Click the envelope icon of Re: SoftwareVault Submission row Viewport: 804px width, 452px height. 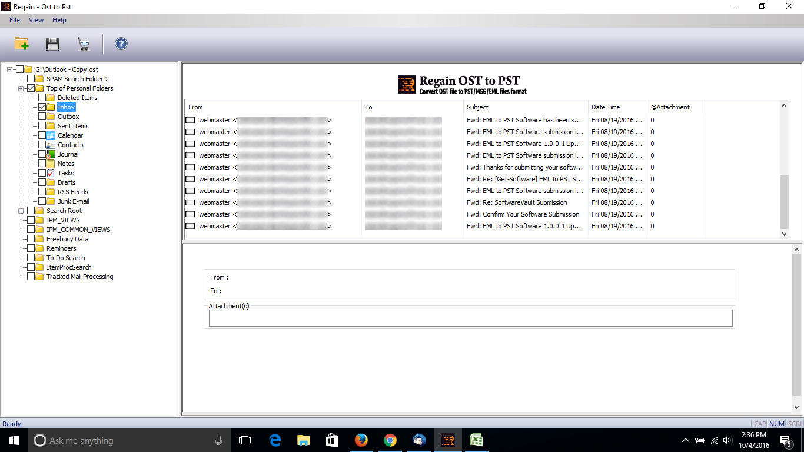coord(190,202)
